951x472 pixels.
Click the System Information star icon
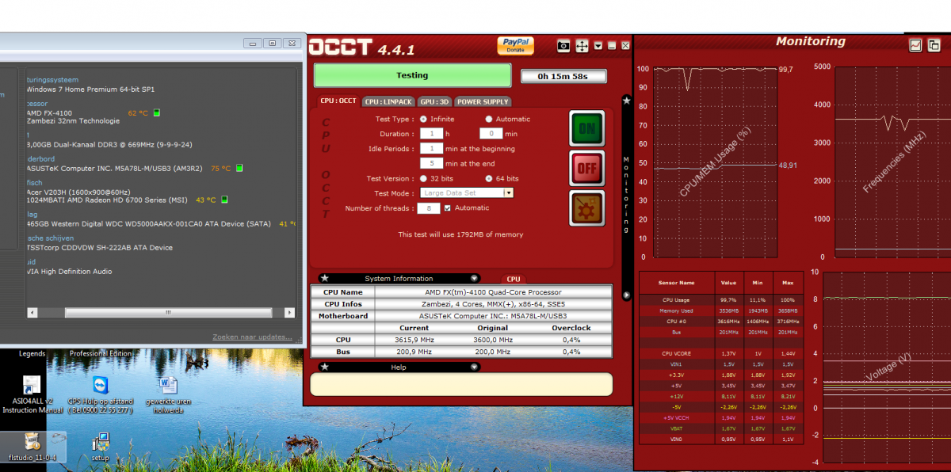(x=324, y=279)
